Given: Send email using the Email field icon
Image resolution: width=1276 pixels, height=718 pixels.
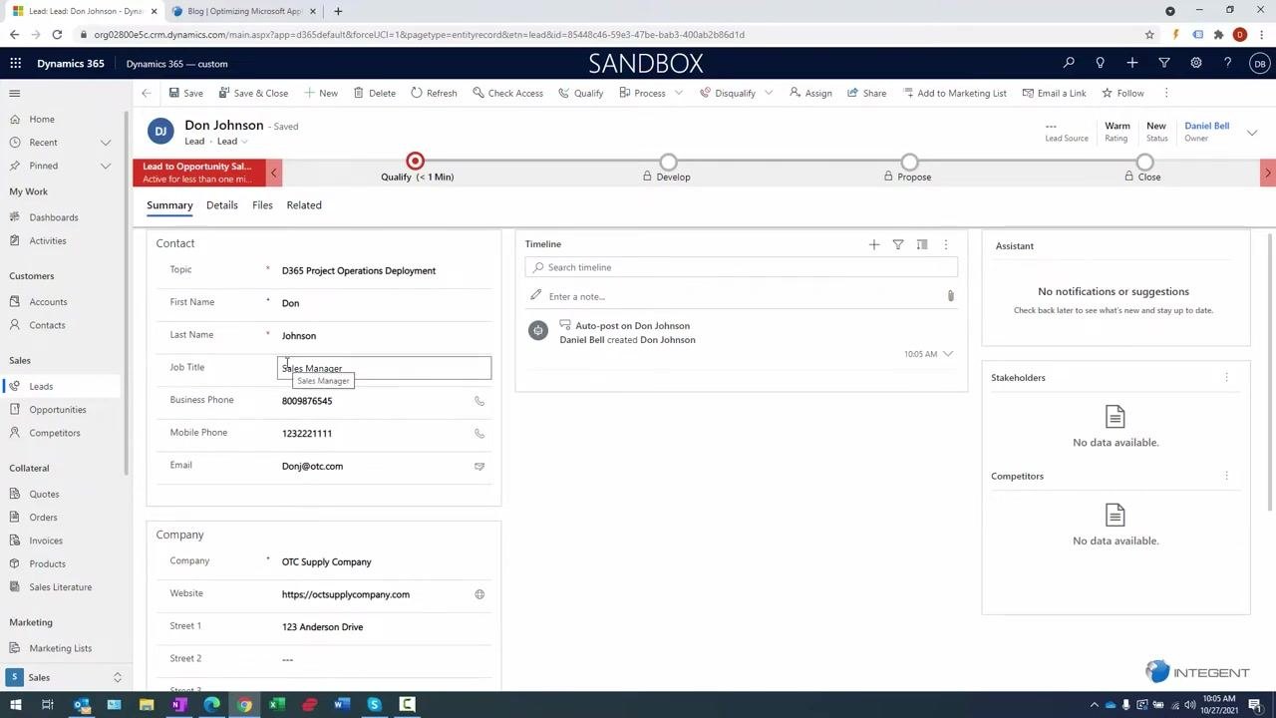Looking at the screenshot, I should coord(479,467).
